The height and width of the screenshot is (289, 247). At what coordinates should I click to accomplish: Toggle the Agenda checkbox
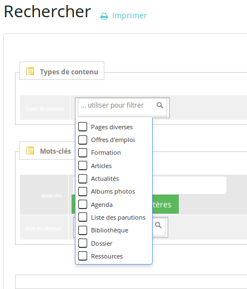(x=83, y=204)
